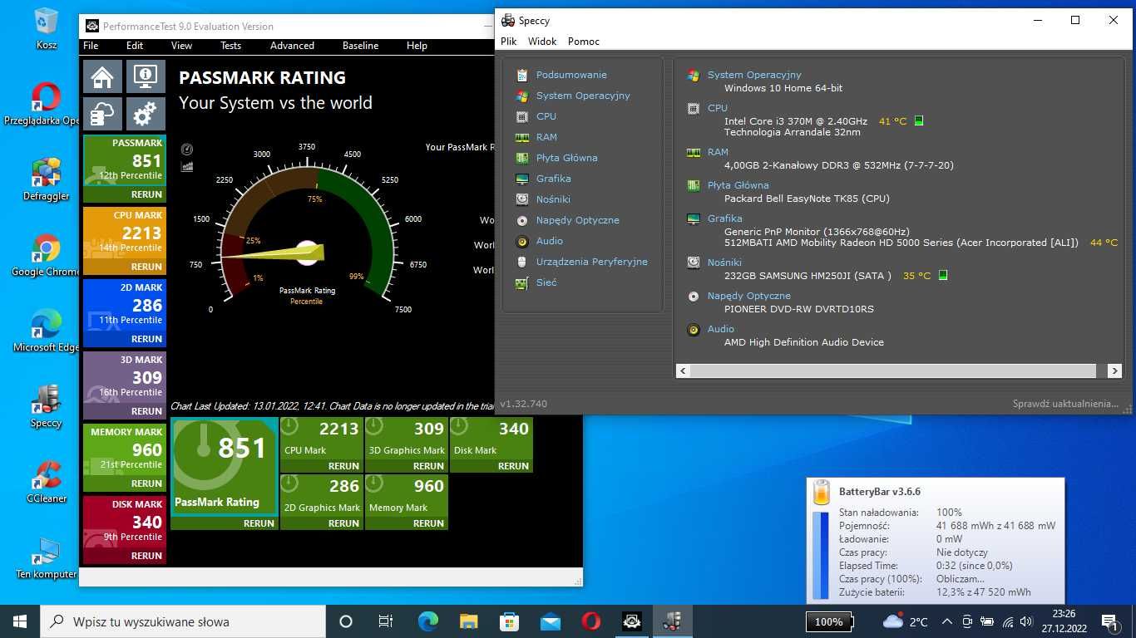This screenshot has width=1136, height=638.
Task: Select Audio in the Speccy sidebar
Action: pyautogui.click(x=550, y=241)
